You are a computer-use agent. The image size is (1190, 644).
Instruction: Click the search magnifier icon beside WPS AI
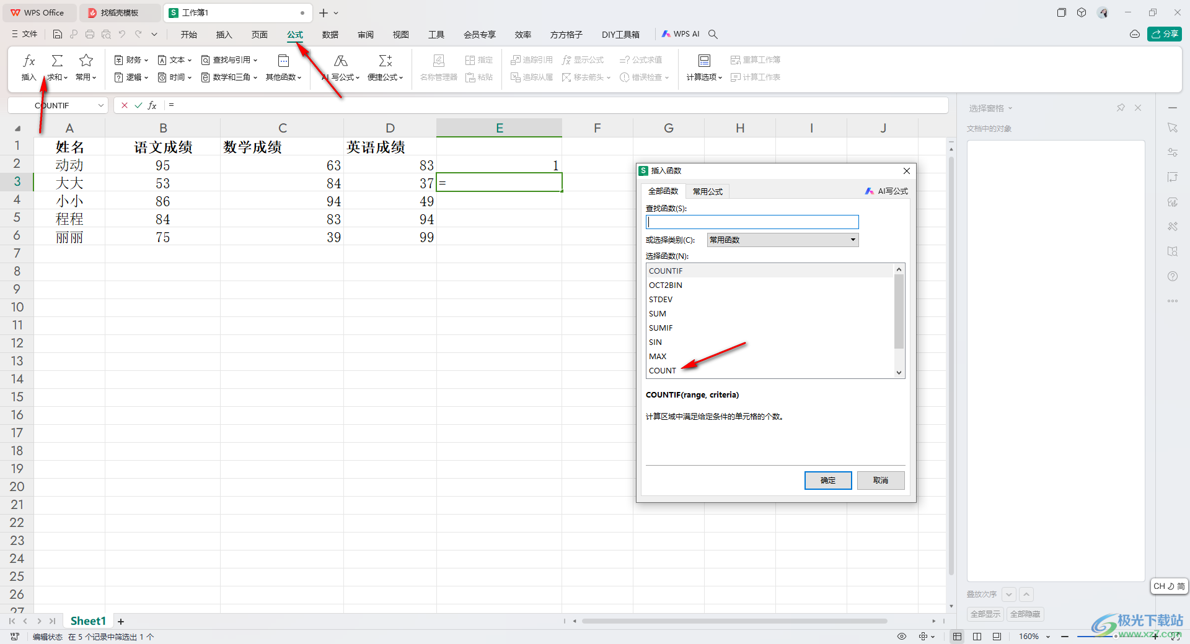(713, 35)
